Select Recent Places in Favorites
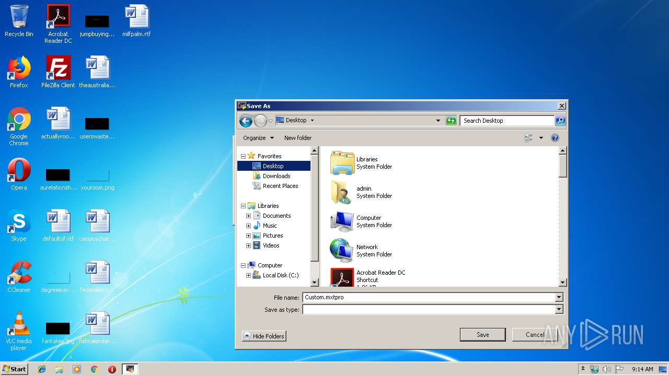The height and width of the screenshot is (376, 669). 280,186
